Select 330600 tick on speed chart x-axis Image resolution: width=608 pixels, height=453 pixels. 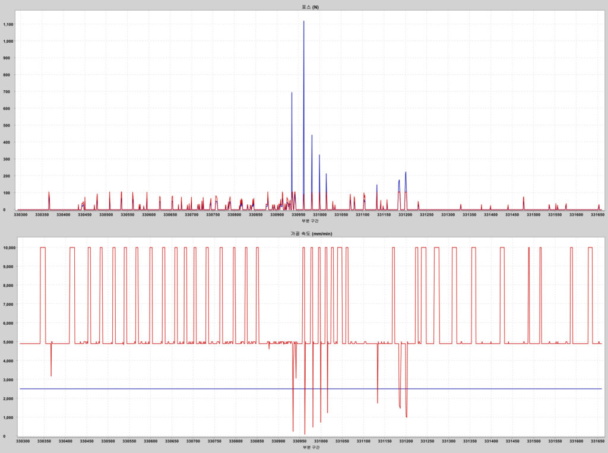coord(150,441)
